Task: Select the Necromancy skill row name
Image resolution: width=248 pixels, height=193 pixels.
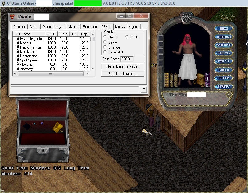Action: [x=29, y=56]
